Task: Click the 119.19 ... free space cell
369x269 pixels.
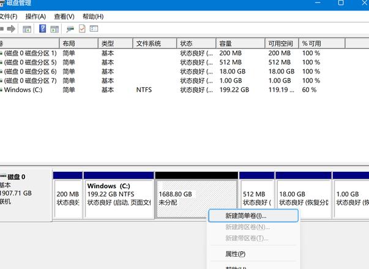Action: pos(281,90)
